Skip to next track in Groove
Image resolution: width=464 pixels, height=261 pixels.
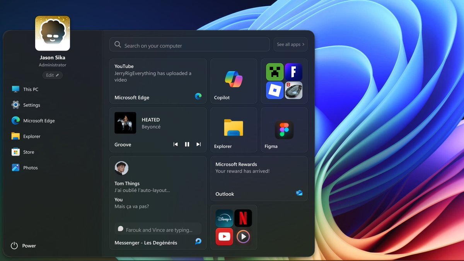(199, 144)
